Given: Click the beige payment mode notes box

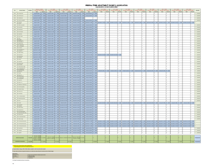Looking at the screenshot, I should pos(42,150).
